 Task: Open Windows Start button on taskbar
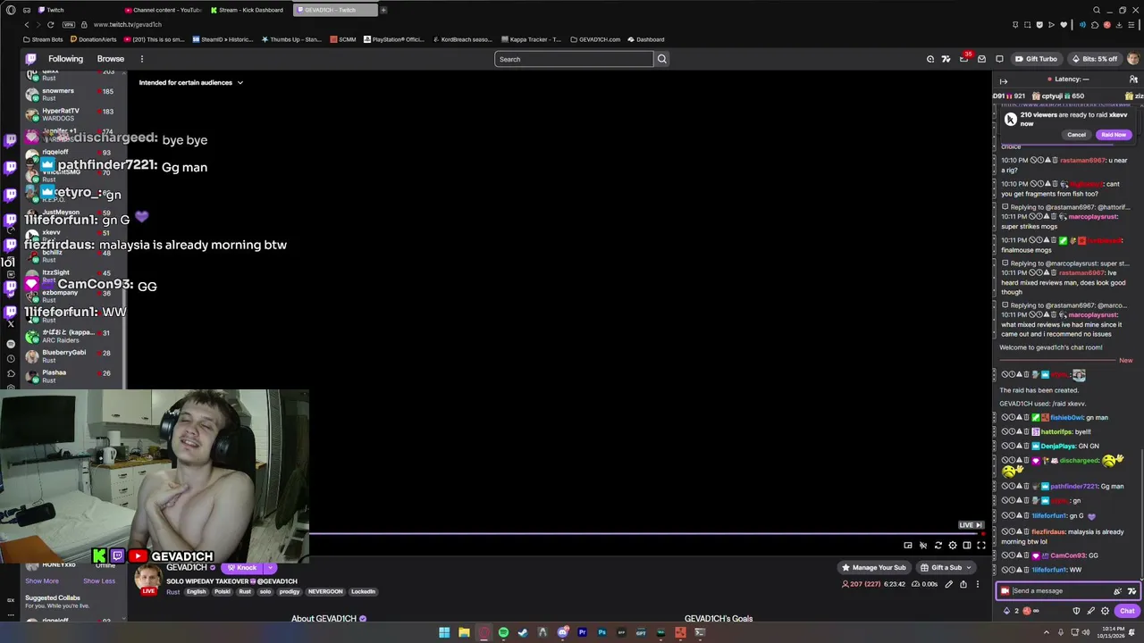[444, 632]
